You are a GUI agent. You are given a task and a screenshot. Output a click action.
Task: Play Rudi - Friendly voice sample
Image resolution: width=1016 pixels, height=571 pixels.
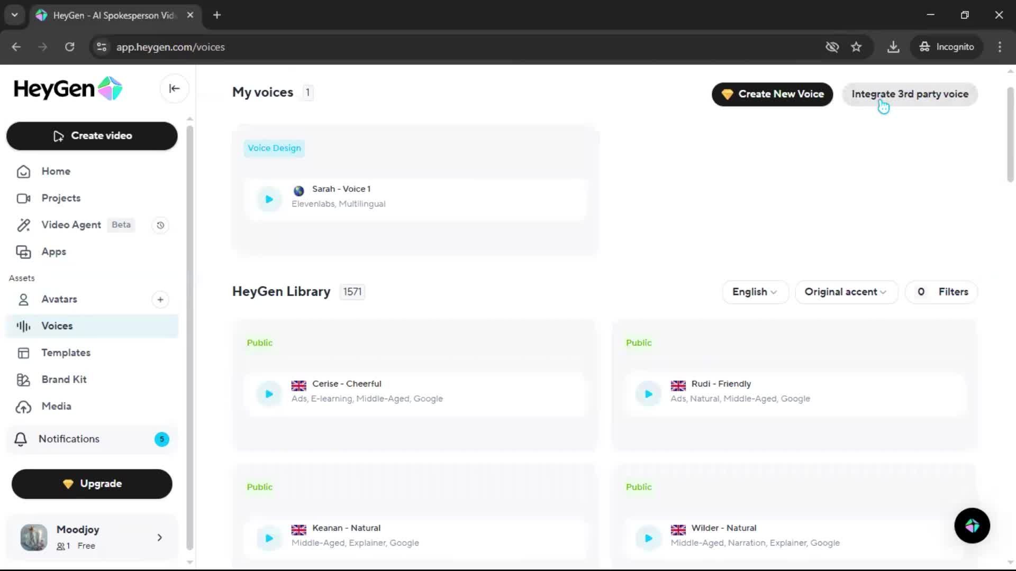(648, 394)
